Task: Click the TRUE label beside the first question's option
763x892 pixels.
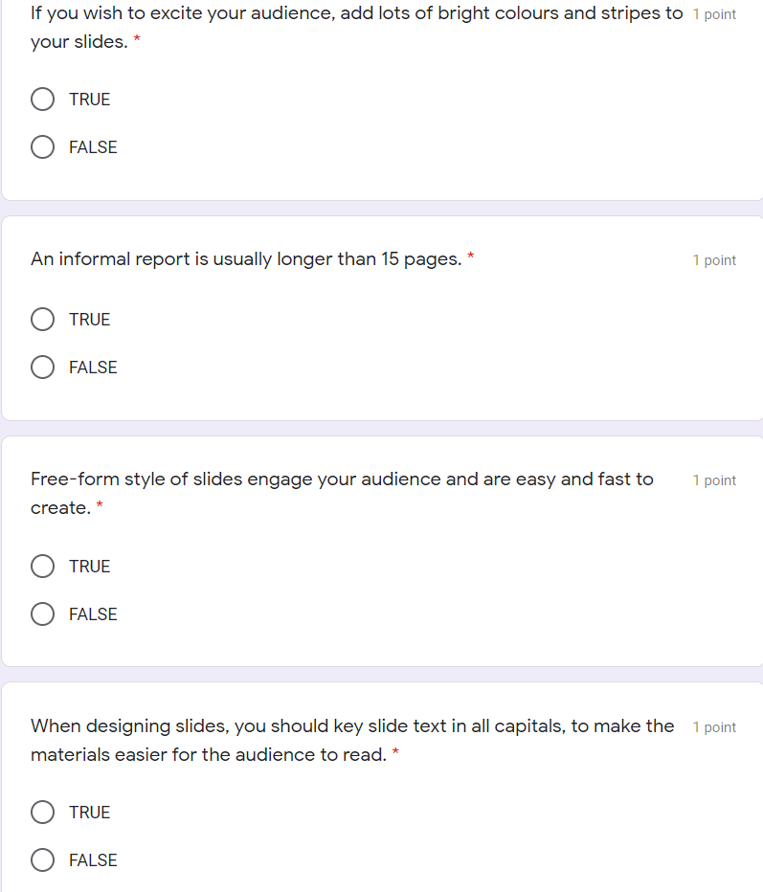Action: pos(89,99)
